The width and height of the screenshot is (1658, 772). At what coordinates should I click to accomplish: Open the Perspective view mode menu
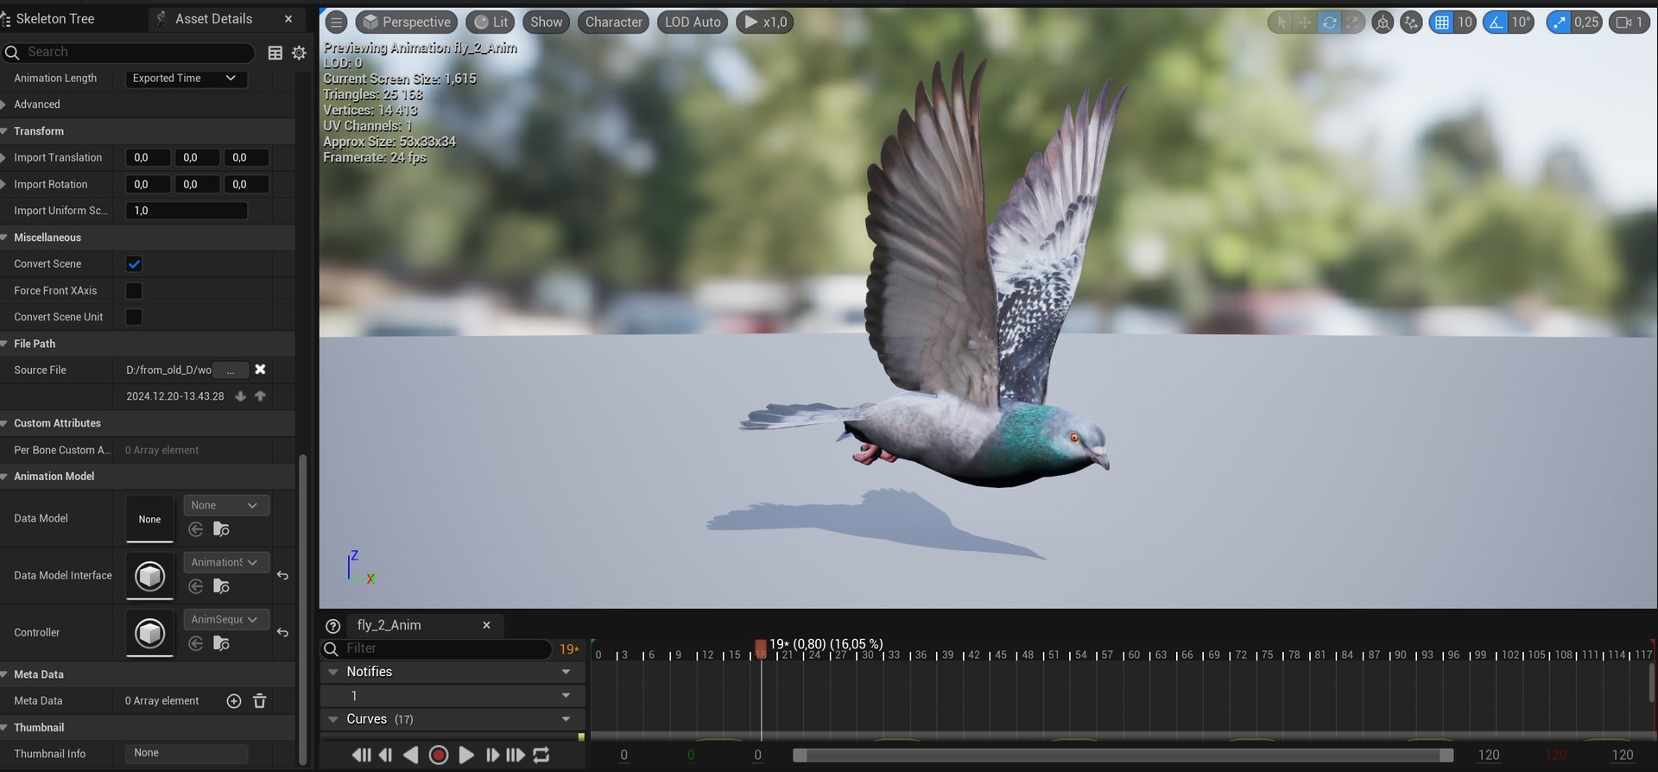click(406, 22)
